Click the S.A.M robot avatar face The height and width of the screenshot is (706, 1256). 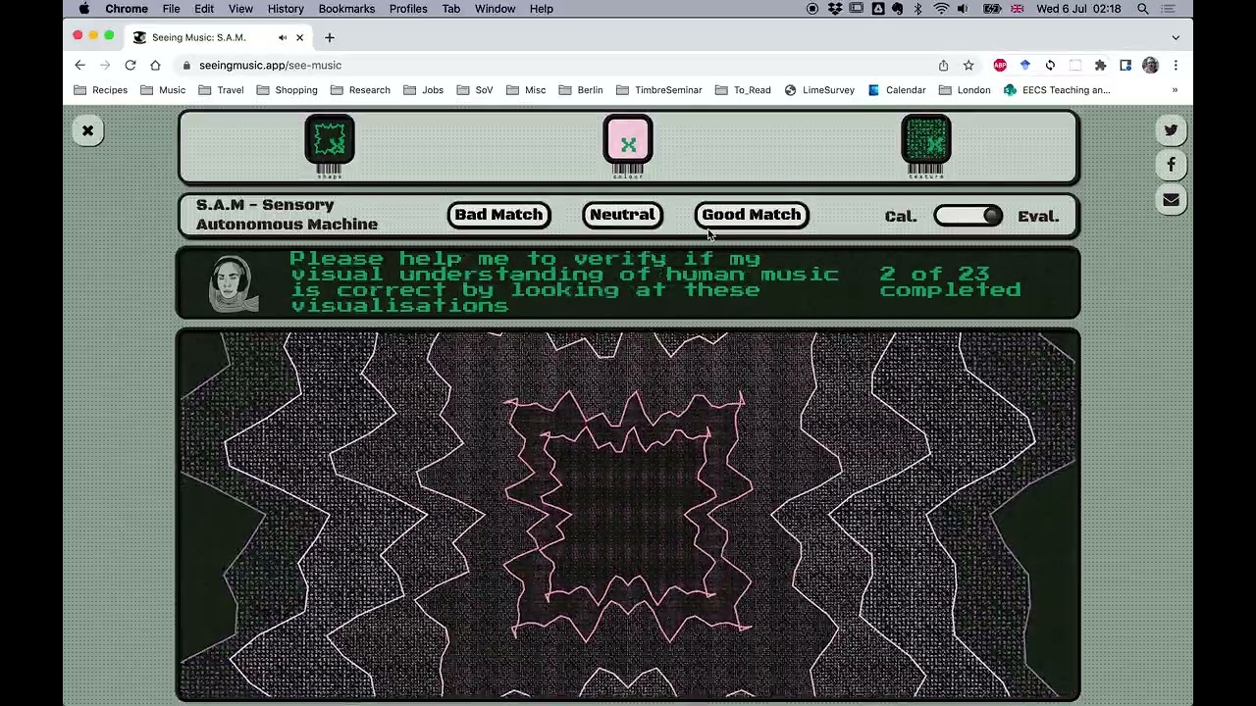234,282
